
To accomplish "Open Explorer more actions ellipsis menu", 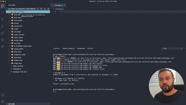I will [x=47, y=5].
